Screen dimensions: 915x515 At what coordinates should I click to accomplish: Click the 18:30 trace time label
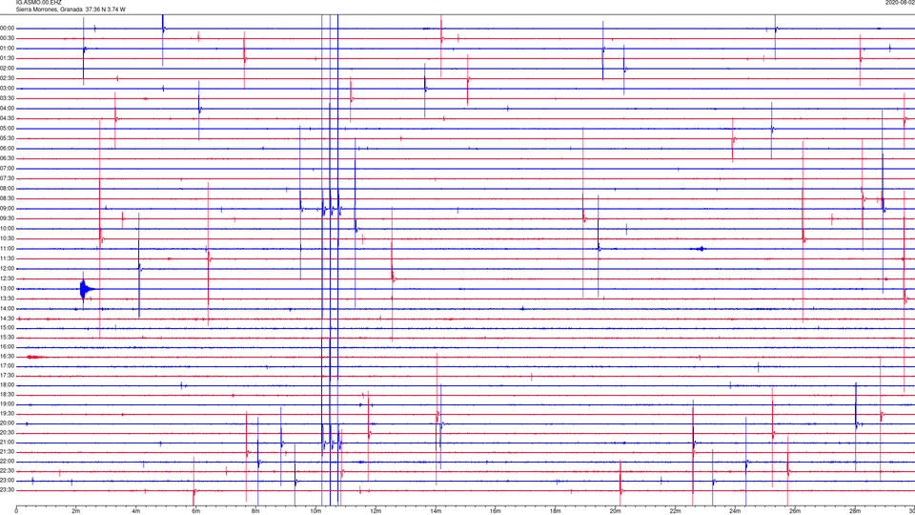coord(8,395)
